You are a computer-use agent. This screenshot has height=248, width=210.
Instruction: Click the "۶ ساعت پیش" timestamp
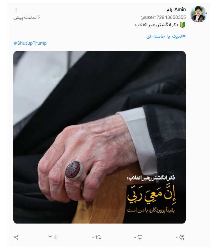[27, 17]
